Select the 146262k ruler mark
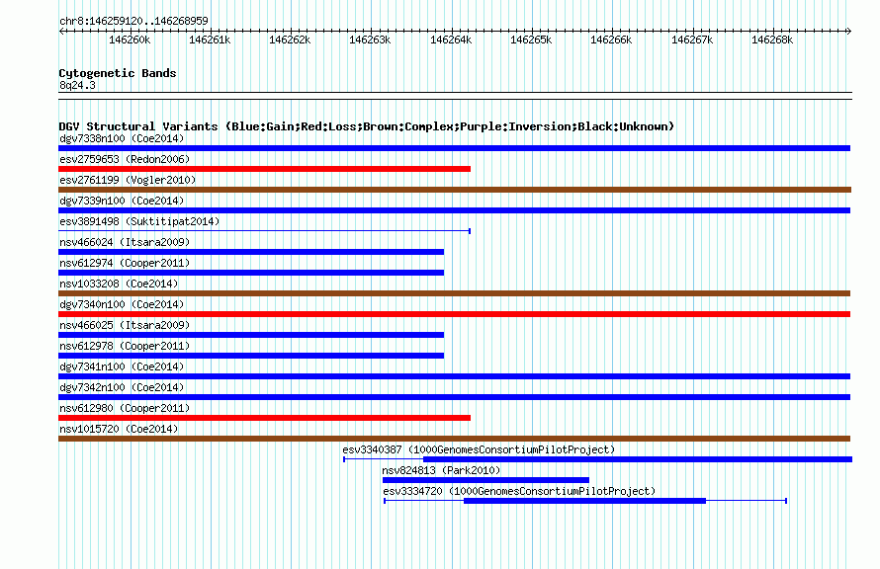Image resolution: width=880 pixels, height=569 pixels. [x=290, y=40]
